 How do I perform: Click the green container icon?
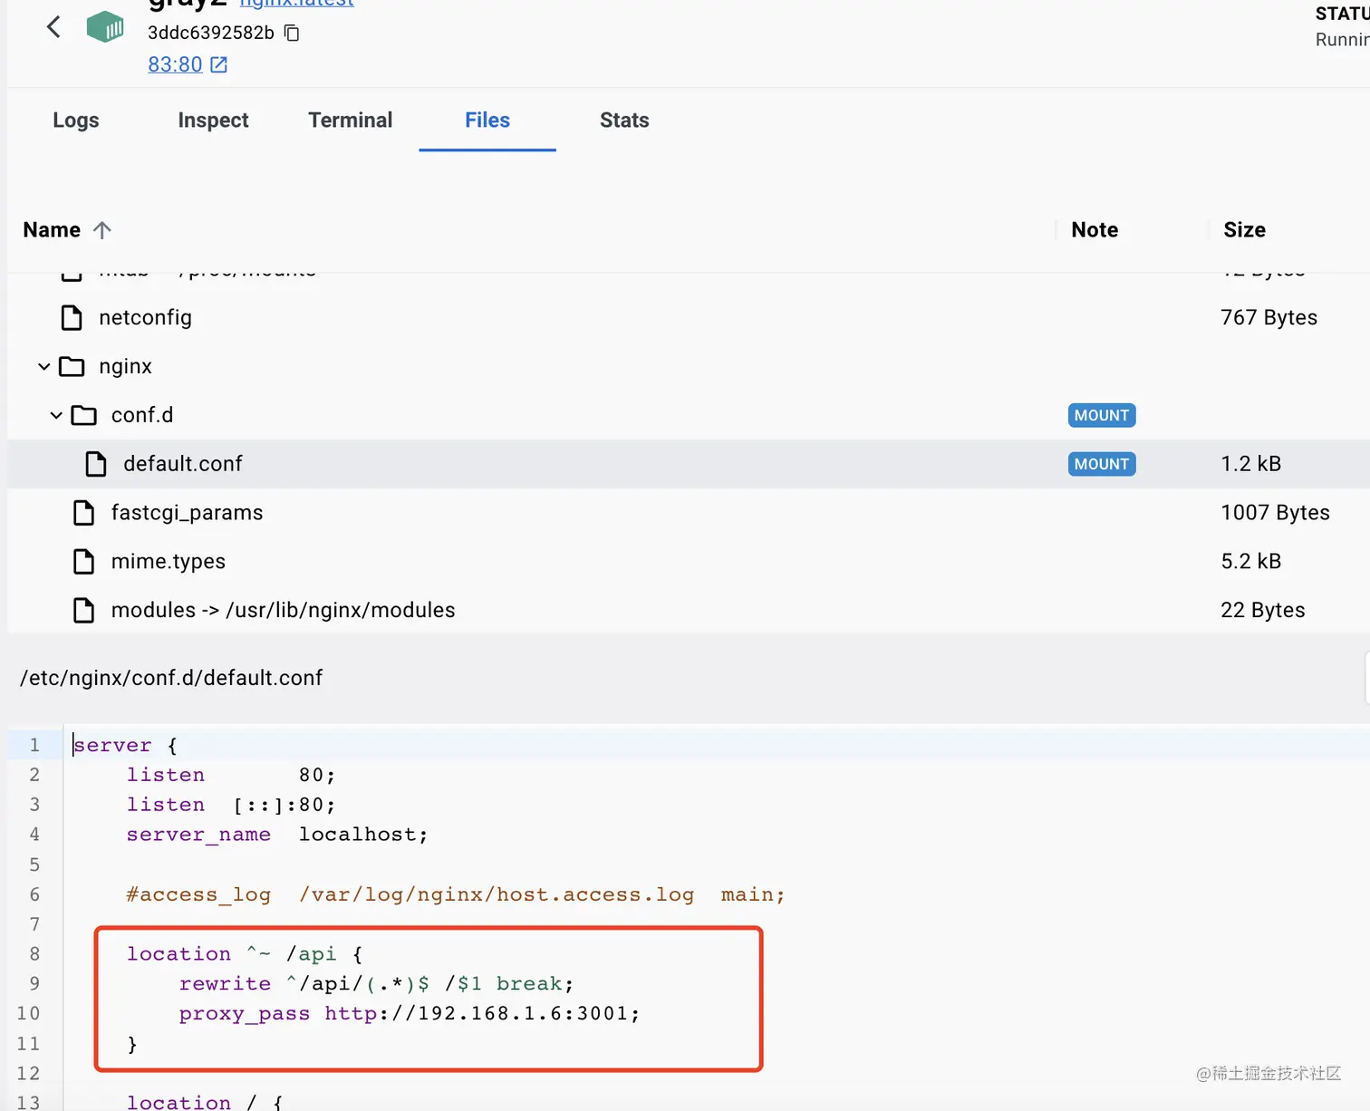click(105, 27)
